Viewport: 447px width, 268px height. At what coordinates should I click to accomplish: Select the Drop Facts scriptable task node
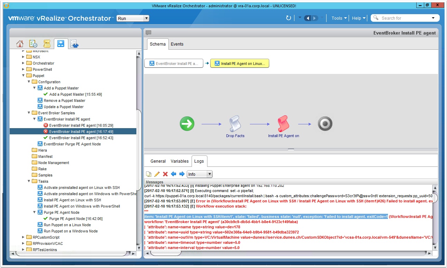coord(235,124)
